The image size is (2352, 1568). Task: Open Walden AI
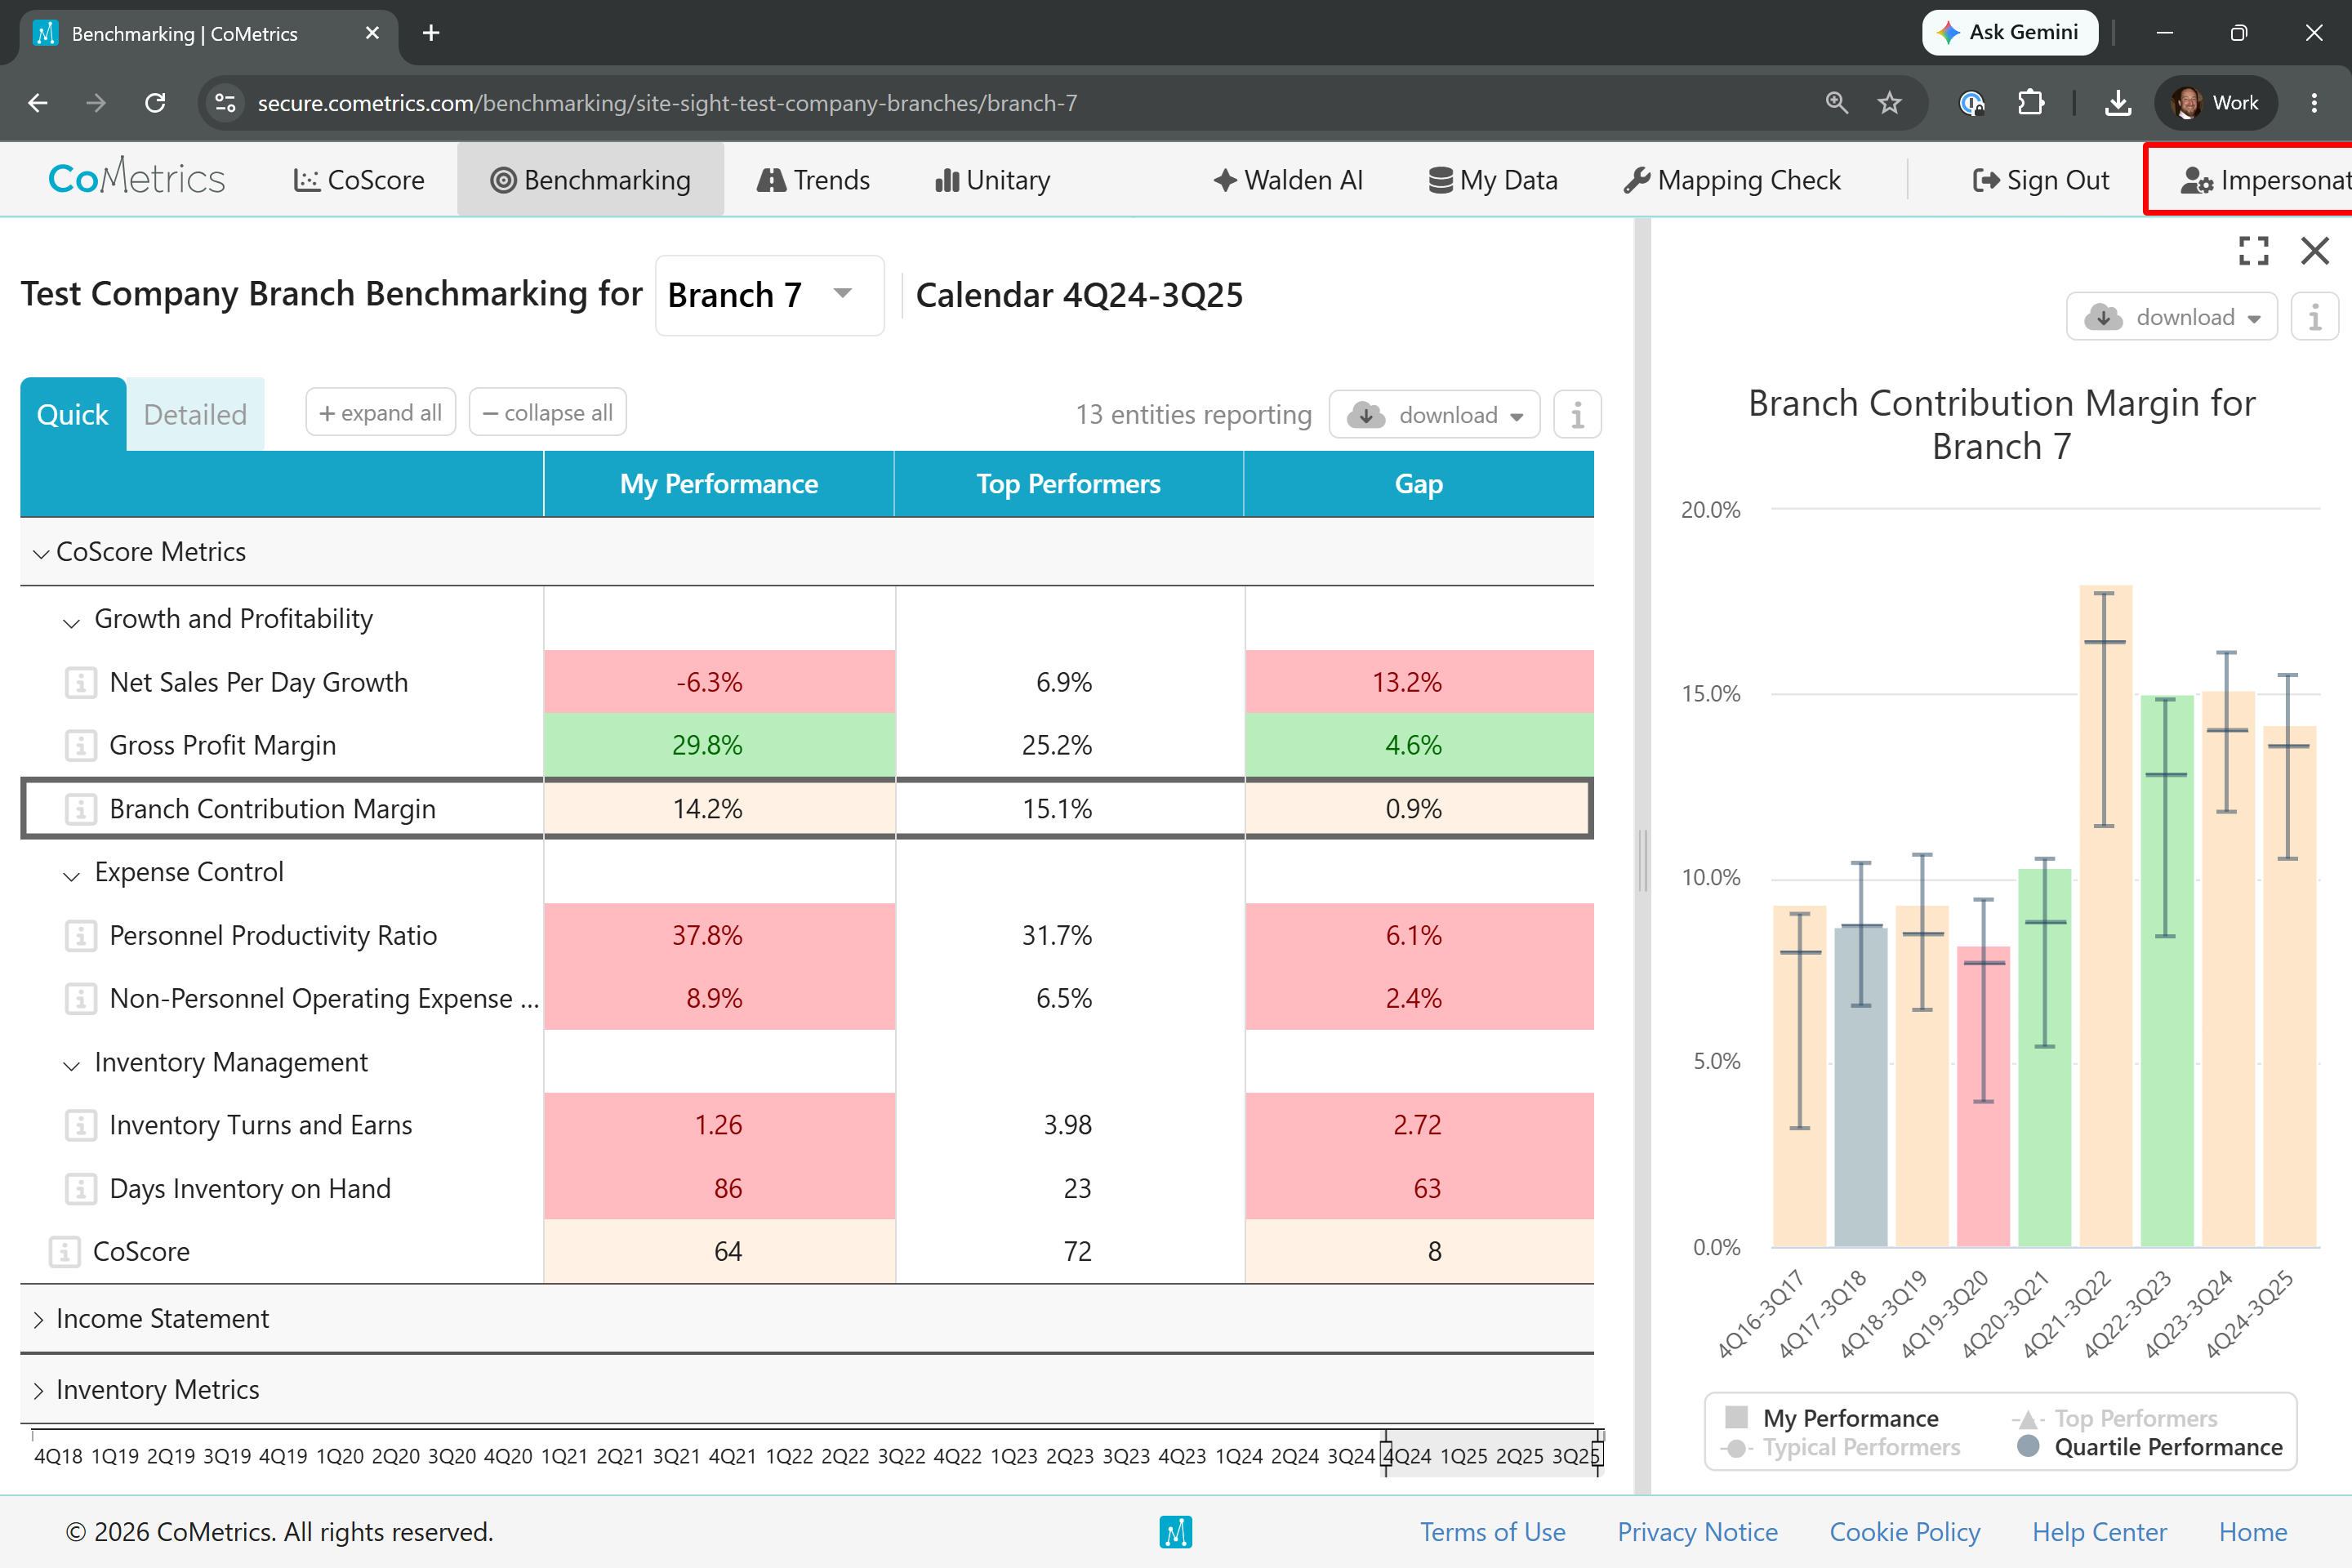click(1288, 180)
